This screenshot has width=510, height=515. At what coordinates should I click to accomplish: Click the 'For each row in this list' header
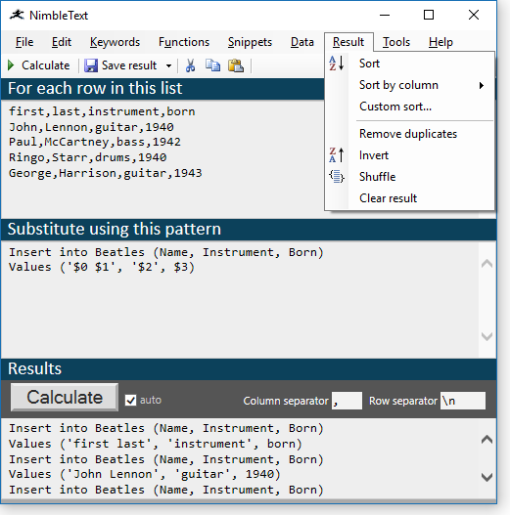95,88
